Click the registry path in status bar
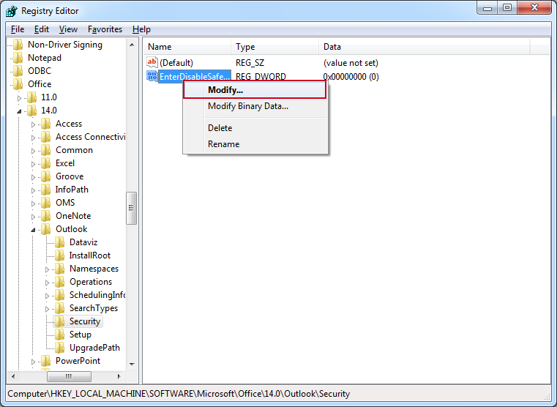Image resolution: width=557 pixels, height=407 pixels. tap(179, 394)
